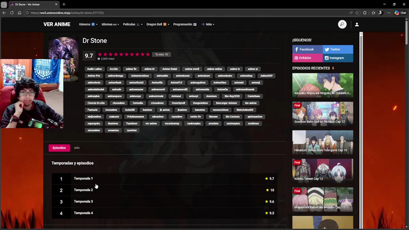The height and width of the screenshot is (230, 409).
Task: Expand Temporada 4 episodes
Action: coord(164,213)
